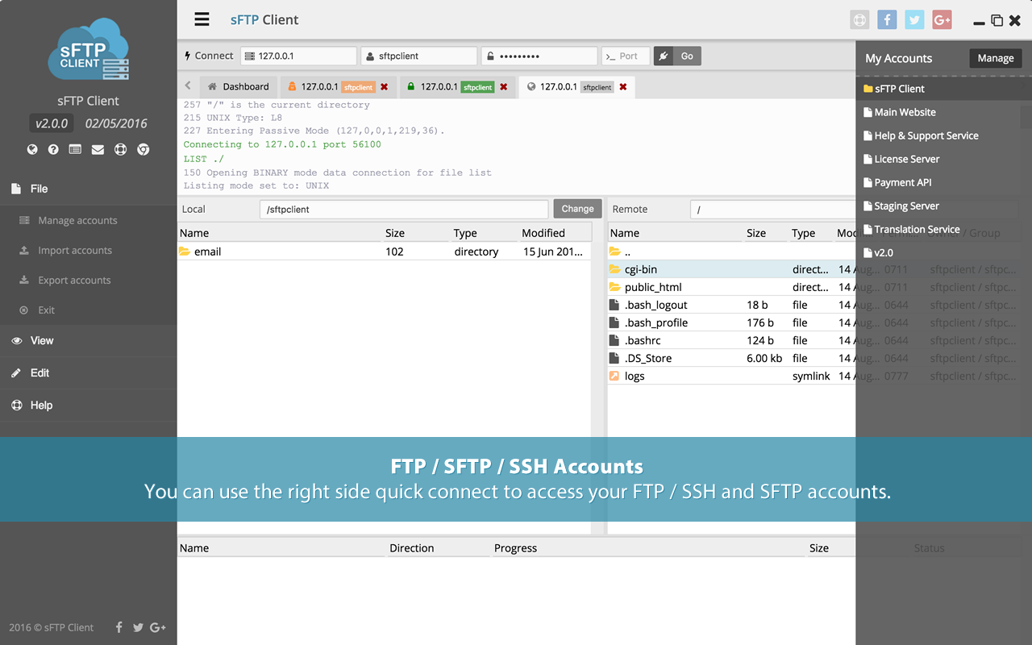Click the Chrome icon in sidebar

[x=143, y=149]
